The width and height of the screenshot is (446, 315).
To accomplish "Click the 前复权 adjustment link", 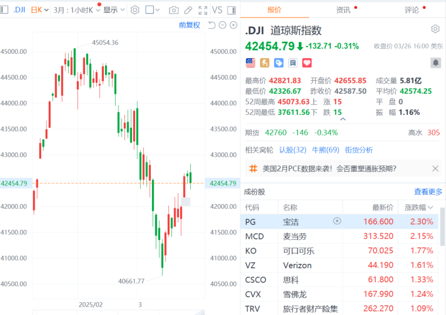I will tap(190, 25).
